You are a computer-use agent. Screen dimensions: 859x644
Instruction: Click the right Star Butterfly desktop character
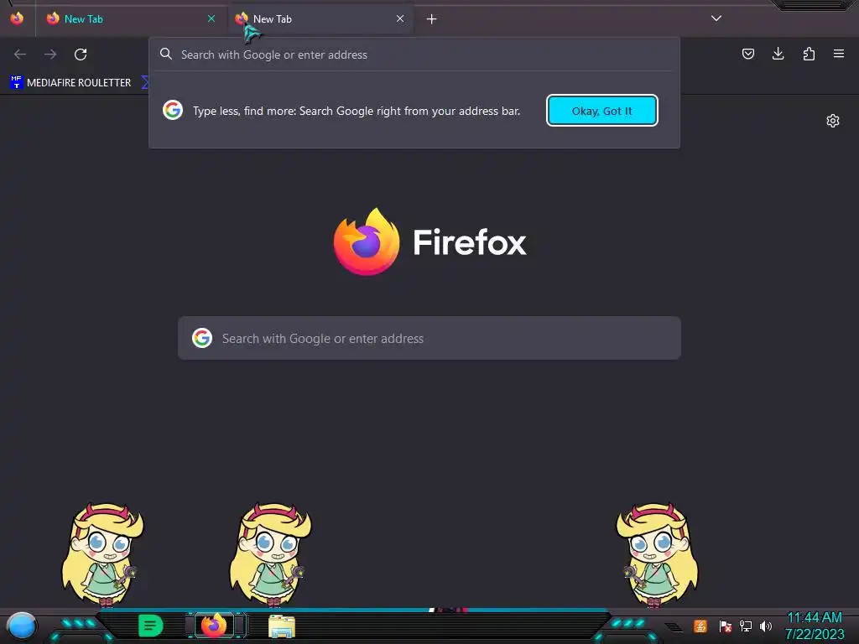657,555
